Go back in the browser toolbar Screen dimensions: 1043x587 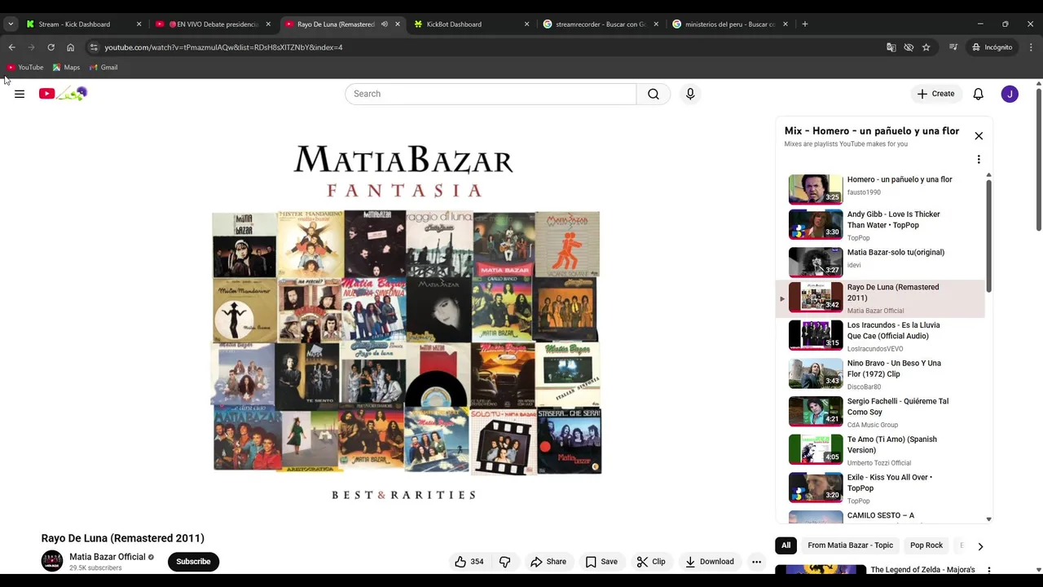(x=11, y=47)
